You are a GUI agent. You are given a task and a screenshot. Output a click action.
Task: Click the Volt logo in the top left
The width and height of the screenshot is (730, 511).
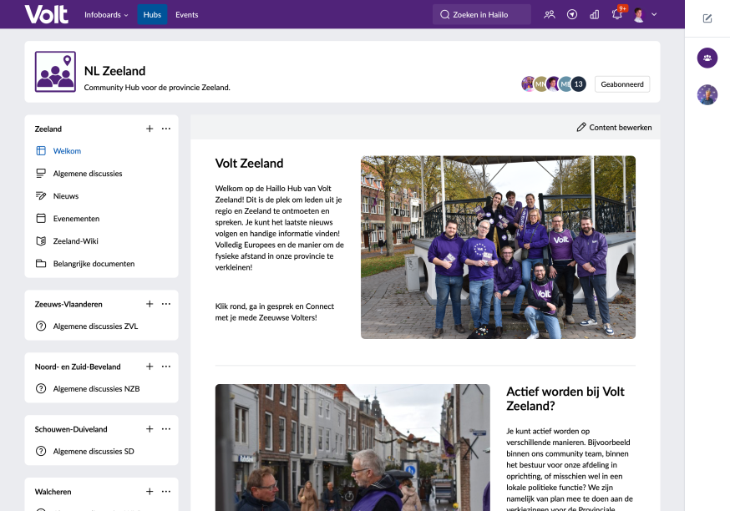pos(46,14)
